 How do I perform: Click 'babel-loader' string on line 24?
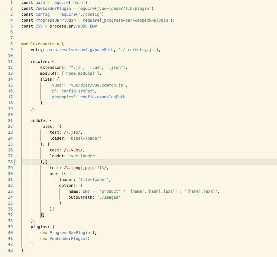pos(85,138)
